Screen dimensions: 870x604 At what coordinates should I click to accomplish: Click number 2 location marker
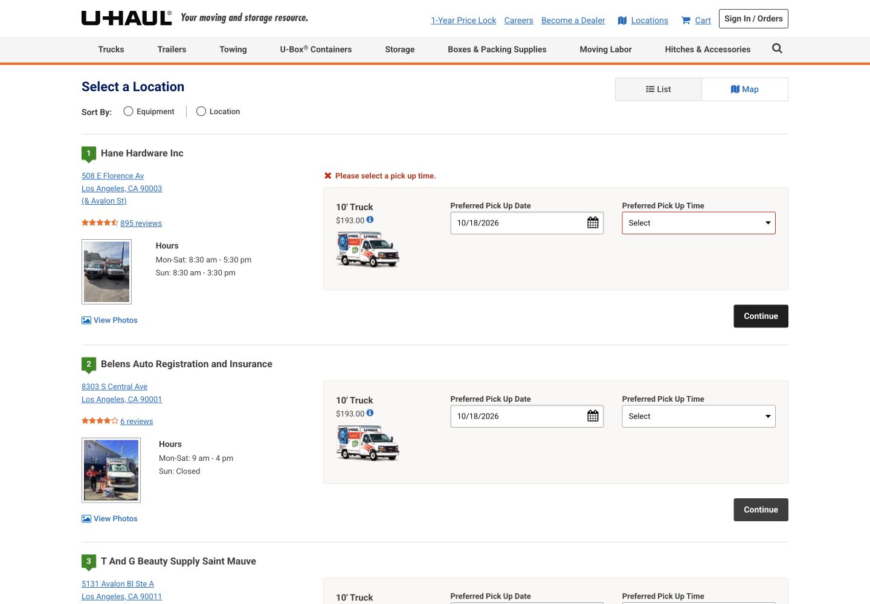tap(89, 365)
